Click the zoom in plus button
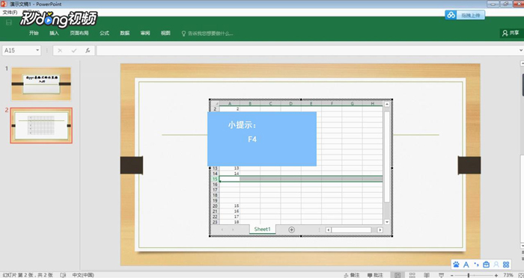524x278 pixels. coord(496,275)
